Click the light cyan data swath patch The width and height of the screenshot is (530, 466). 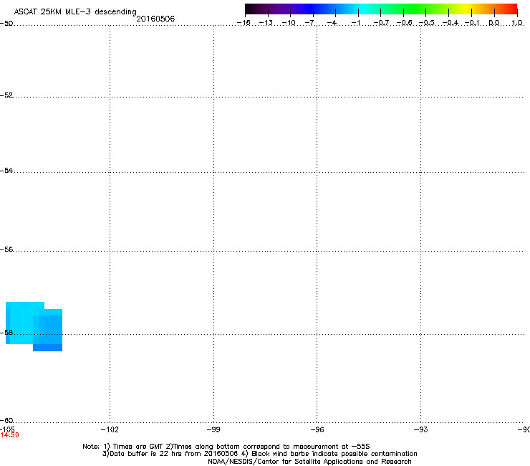click(x=21, y=323)
